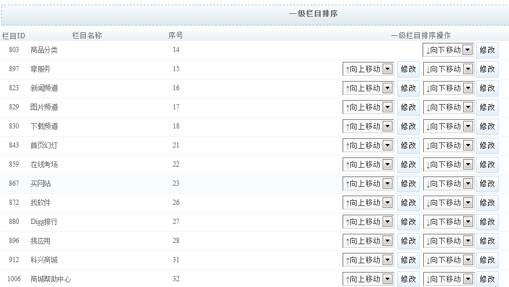The width and height of the screenshot is (509, 287).
Task: Click 修改 next to 向上移动 for 在线考场
Action: coord(408,165)
